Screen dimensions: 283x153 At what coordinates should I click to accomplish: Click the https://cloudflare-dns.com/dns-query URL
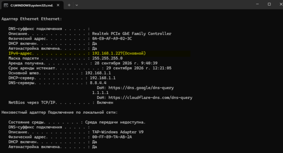coord(150,98)
